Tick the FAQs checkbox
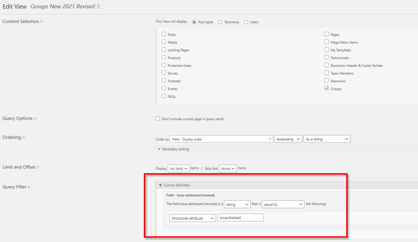 [164, 96]
